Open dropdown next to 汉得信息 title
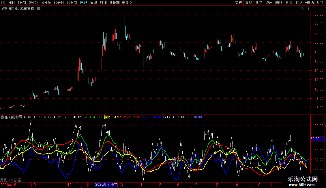 [x=39, y=9]
